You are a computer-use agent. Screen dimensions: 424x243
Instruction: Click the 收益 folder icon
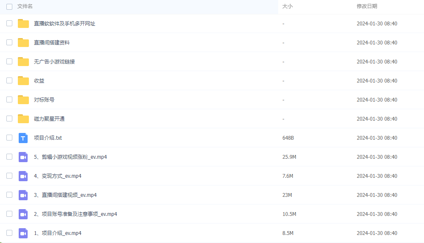coord(23,81)
